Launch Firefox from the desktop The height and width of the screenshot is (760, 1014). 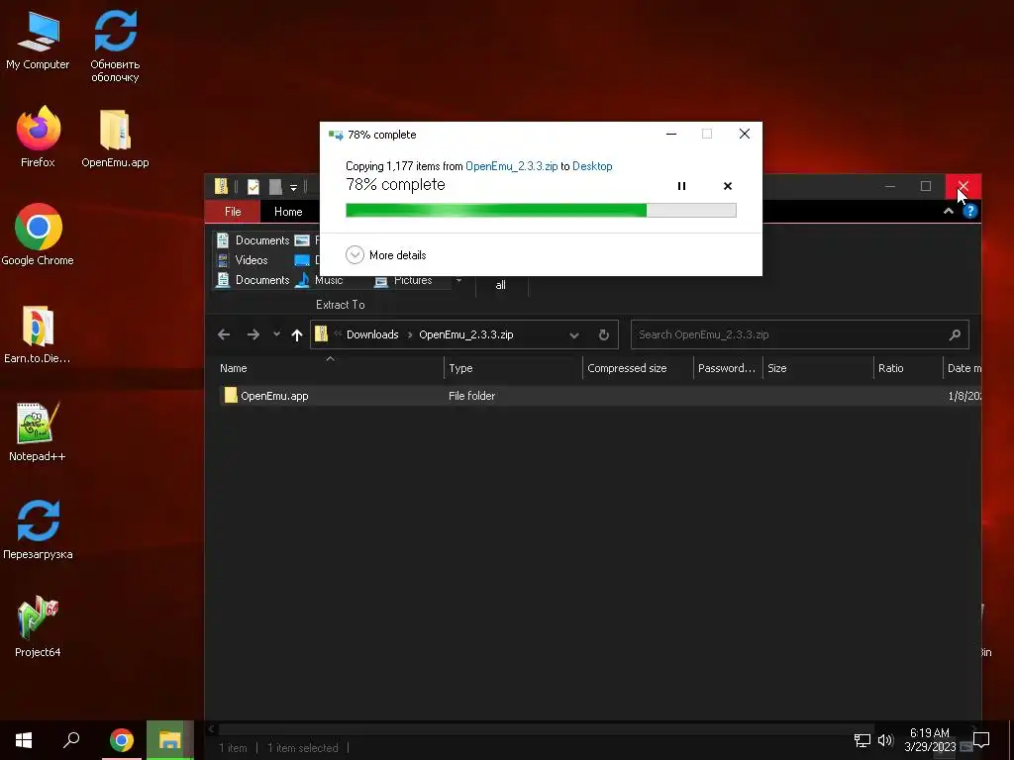(38, 137)
